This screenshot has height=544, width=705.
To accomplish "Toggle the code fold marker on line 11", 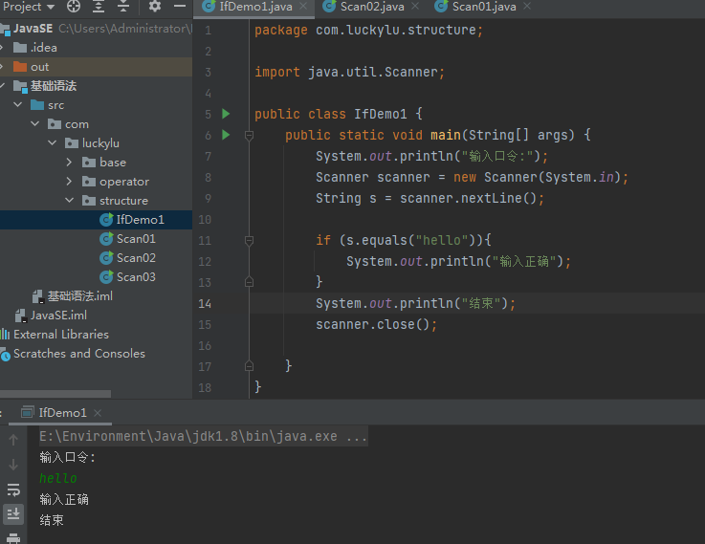I will 249,240.
